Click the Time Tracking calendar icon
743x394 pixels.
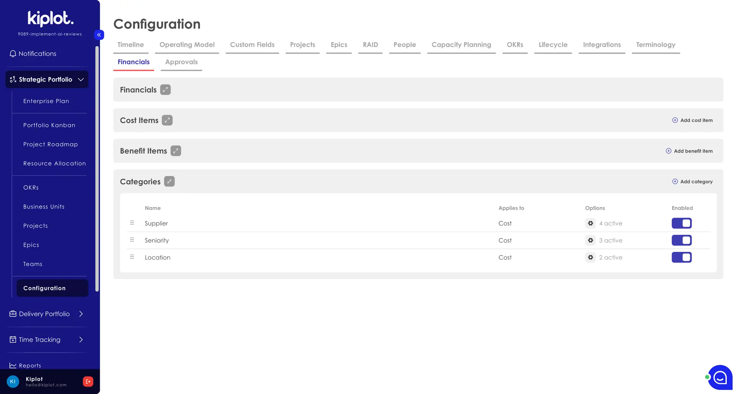13,340
